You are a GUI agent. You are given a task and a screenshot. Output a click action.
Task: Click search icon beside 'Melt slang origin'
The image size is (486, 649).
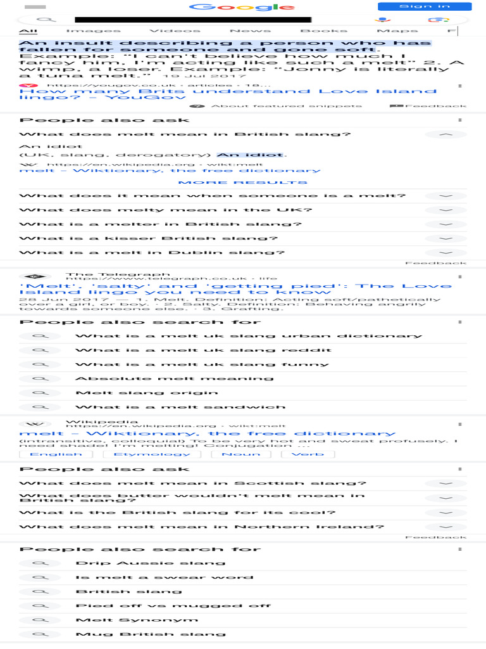pyautogui.click(x=40, y=393)
